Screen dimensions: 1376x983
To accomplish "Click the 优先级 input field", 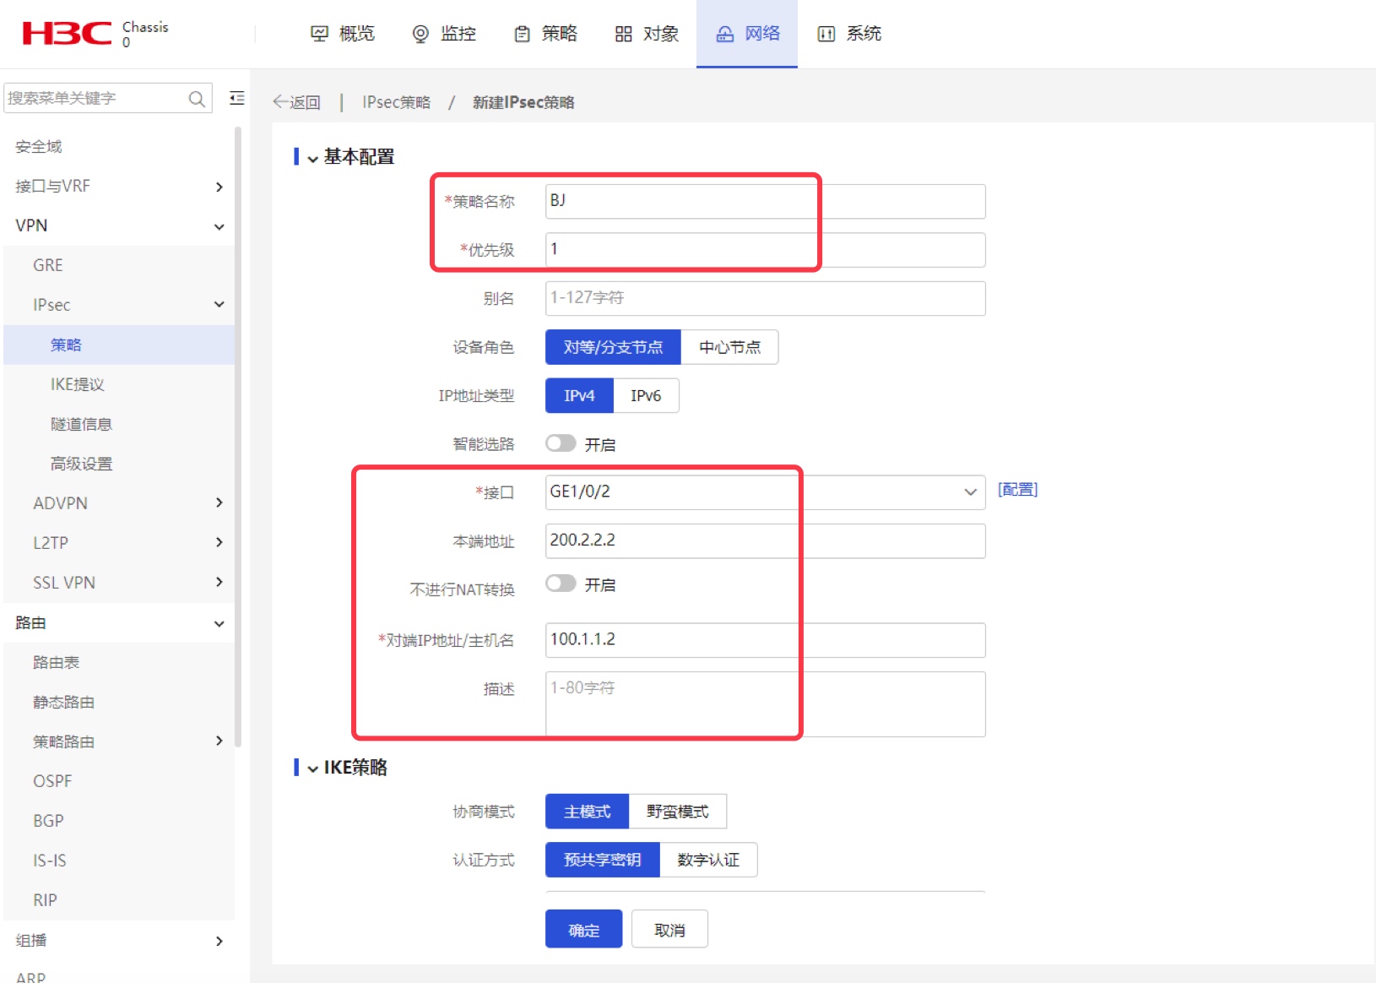I will 765,250.
